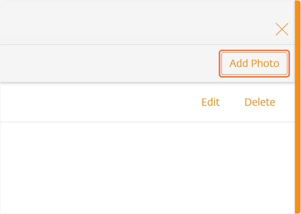This screenshot has height=214, width=301.
Task: Click the gray toolbar left of Add Photo
Action: click(x=109, y=63)
